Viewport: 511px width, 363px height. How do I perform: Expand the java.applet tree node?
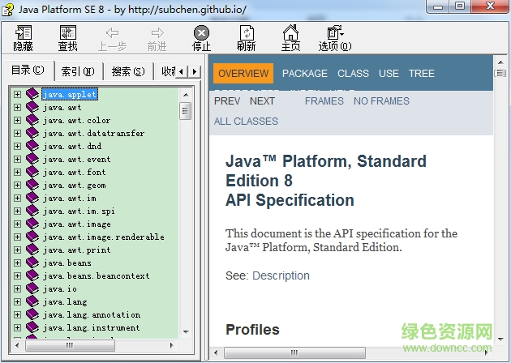tap(17, 95)
